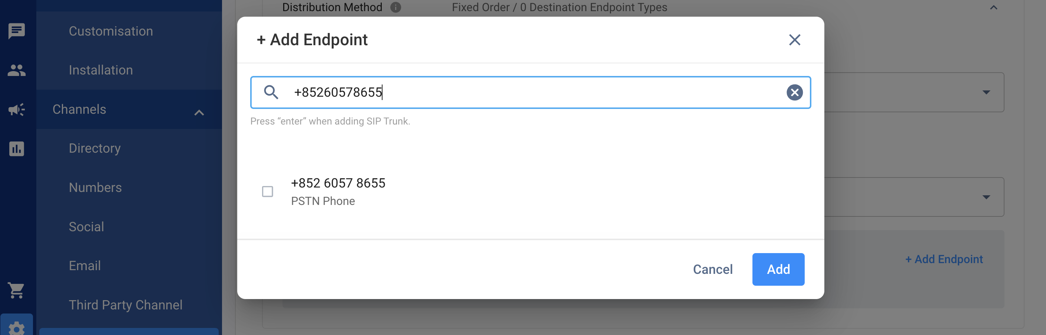
Task: Cancel the Add Endpoint dialog
Action: [x=713, y=269]
